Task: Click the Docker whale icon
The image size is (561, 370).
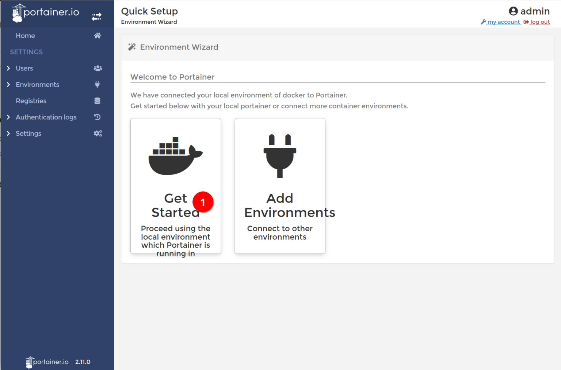Action: point(175,156)
